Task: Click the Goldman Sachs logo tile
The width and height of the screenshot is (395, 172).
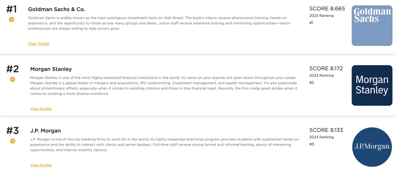Action: click(372, 26)
